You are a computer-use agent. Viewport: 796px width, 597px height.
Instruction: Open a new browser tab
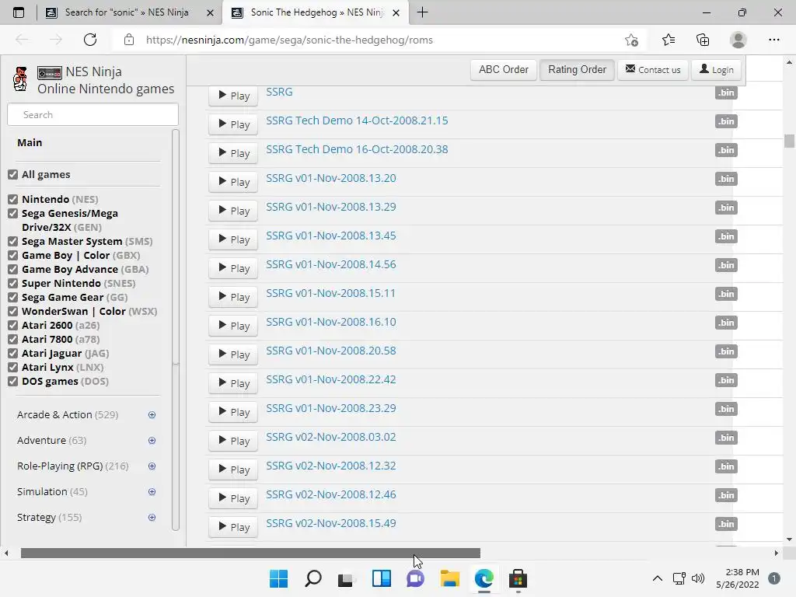[422, 12]
